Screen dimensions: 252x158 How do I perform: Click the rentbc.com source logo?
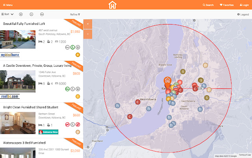pyautogui.click(x=10, y=96)
